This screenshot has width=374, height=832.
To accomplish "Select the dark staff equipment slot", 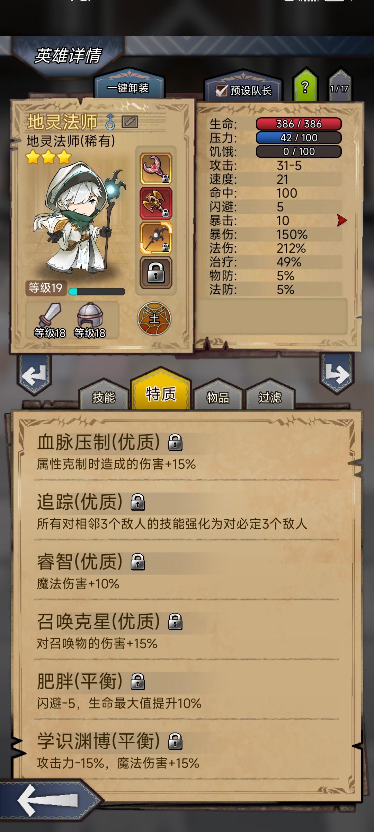I will coord(156,238).
